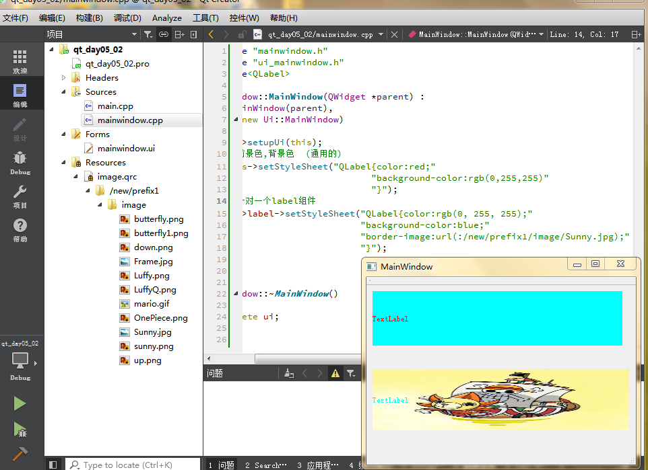Screen dimensions: 648x470
Task: Switch to the 2 Search output tab
Action: (x=265, y=465)
